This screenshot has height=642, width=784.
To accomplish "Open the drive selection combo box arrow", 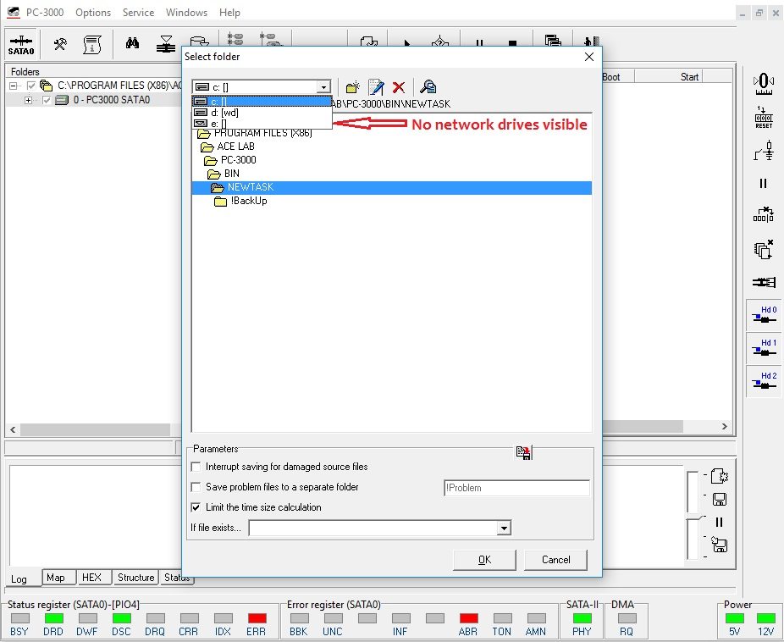I will [324, 87].
